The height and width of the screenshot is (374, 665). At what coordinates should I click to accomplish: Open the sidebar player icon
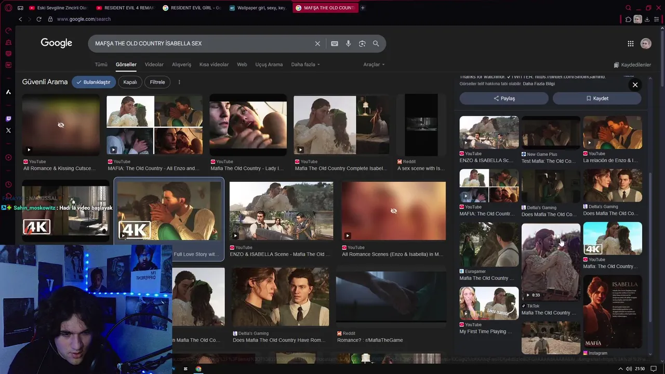tap(8, 157)
